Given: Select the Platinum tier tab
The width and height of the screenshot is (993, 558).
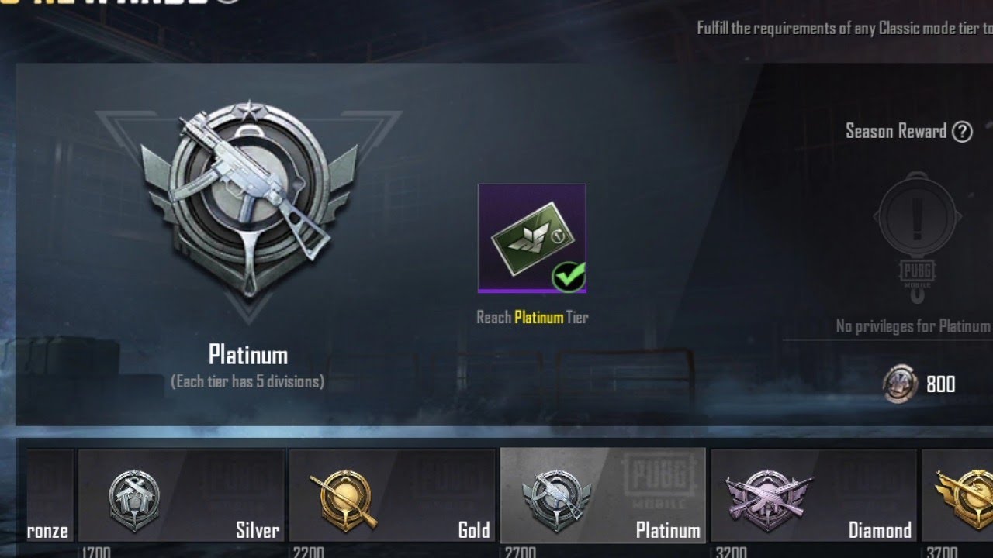Looking at the screenshot, I should [x=603, y=495].
